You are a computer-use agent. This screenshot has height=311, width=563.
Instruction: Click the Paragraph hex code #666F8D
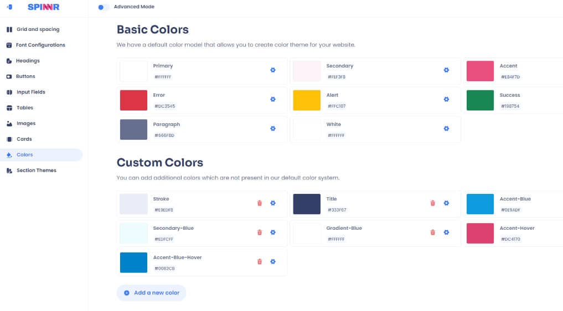click(x=164, y=135)
